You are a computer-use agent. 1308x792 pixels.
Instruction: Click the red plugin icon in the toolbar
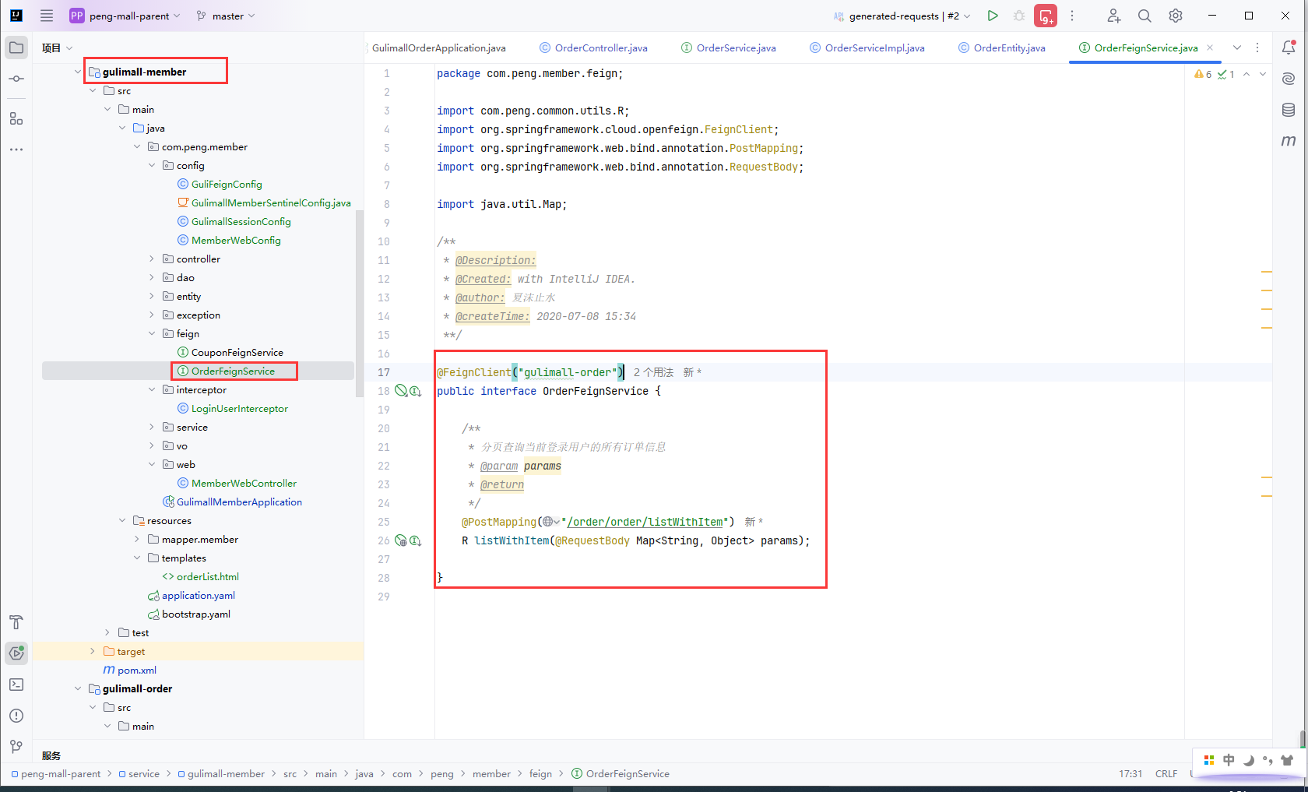[x=1046, y=16]
